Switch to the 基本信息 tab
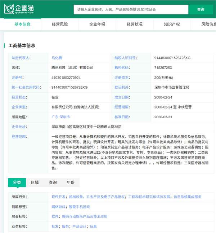The height and width of the screenshot is (233, 216). pyautogui.click(x=22, y=24)
